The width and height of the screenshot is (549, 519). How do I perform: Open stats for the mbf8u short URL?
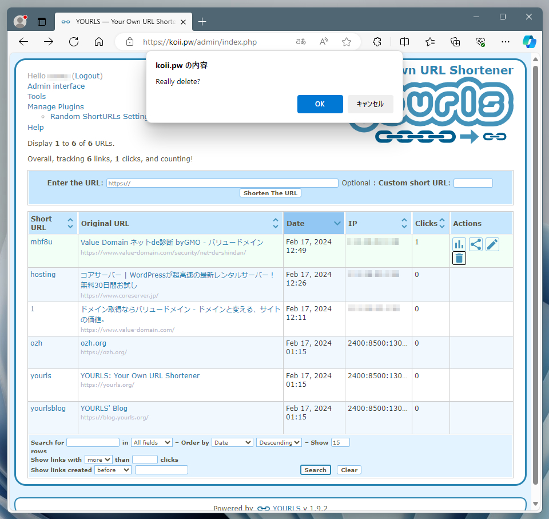(x=459, y=244)
